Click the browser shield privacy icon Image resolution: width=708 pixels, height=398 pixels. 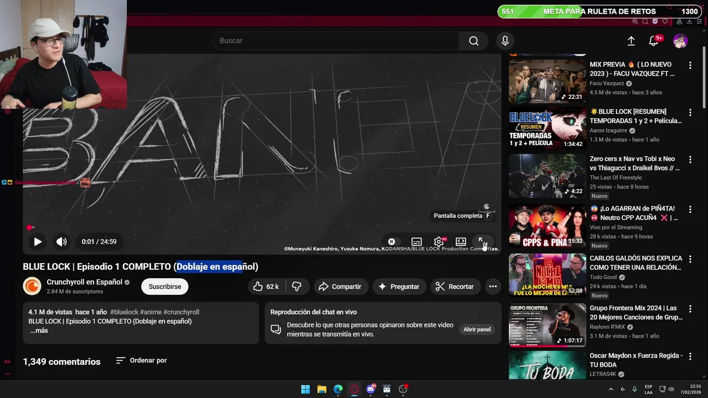655,22
